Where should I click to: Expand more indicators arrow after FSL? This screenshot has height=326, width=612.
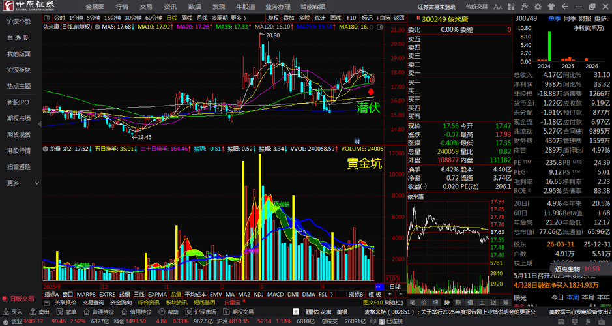[x=332, y=294]
